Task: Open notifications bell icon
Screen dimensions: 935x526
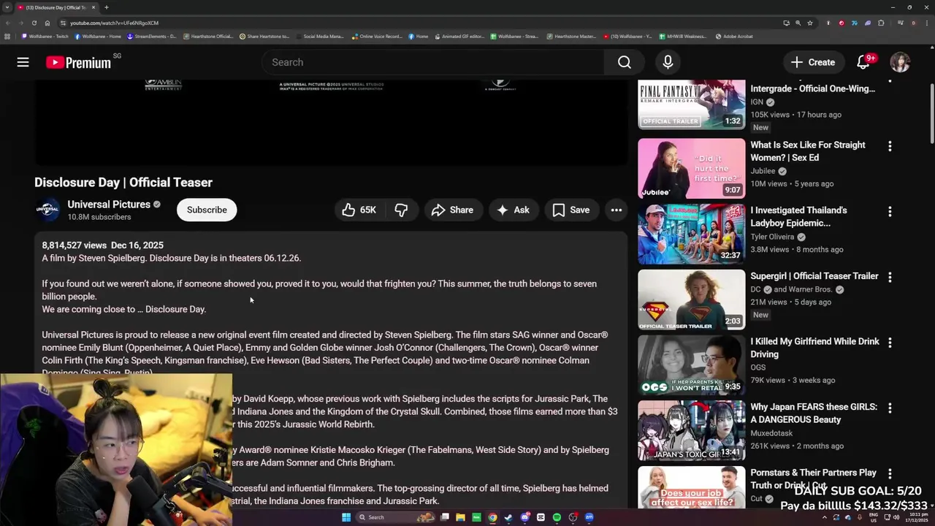Action: click(863, 62)
